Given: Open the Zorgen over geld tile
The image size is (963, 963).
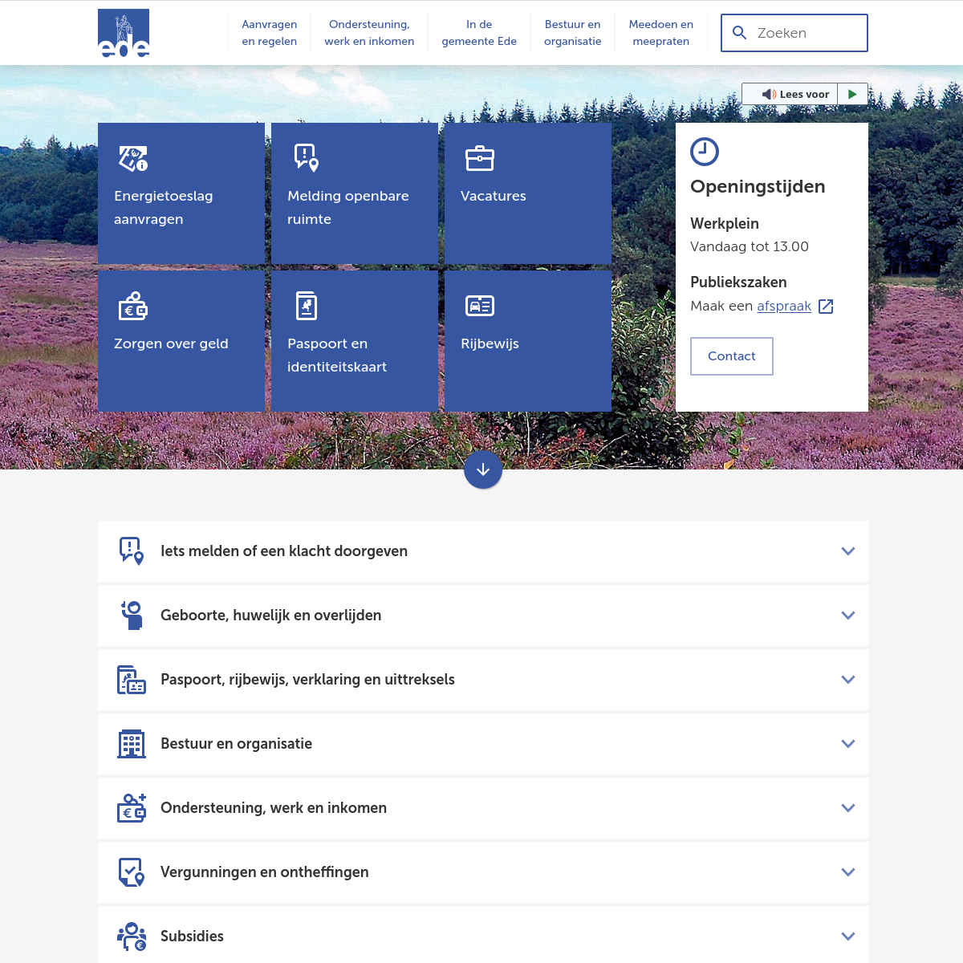Looking at the screenshot, I should click(181, 341).
